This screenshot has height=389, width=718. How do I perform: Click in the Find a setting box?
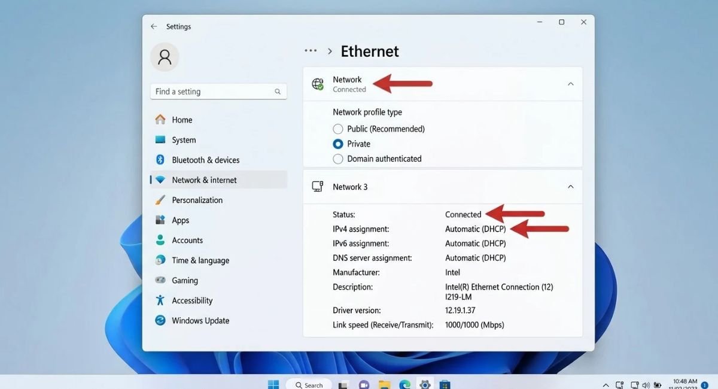click(218, 92)
